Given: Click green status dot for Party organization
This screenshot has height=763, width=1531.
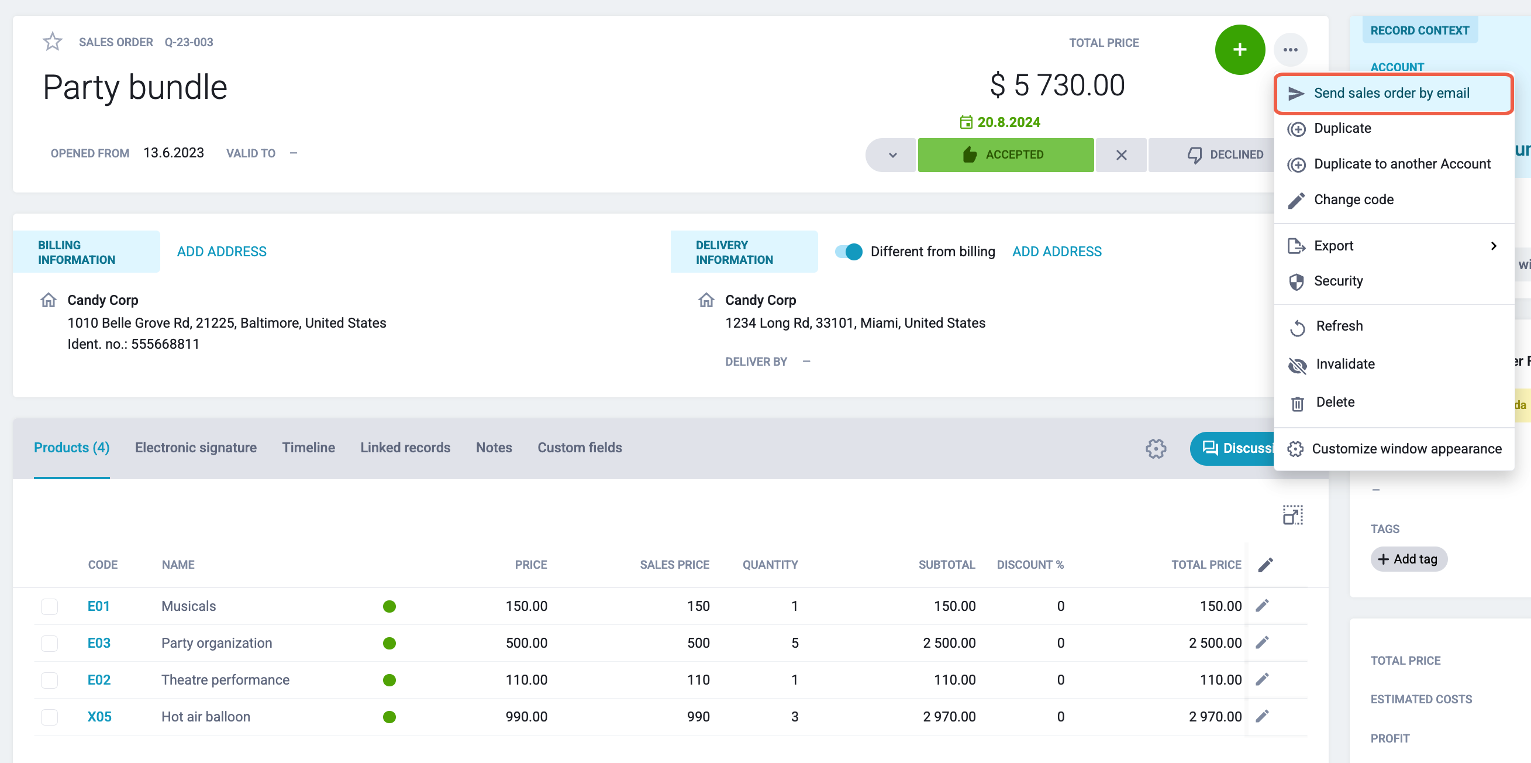Looking at the screenshot, I should (389, 643).
